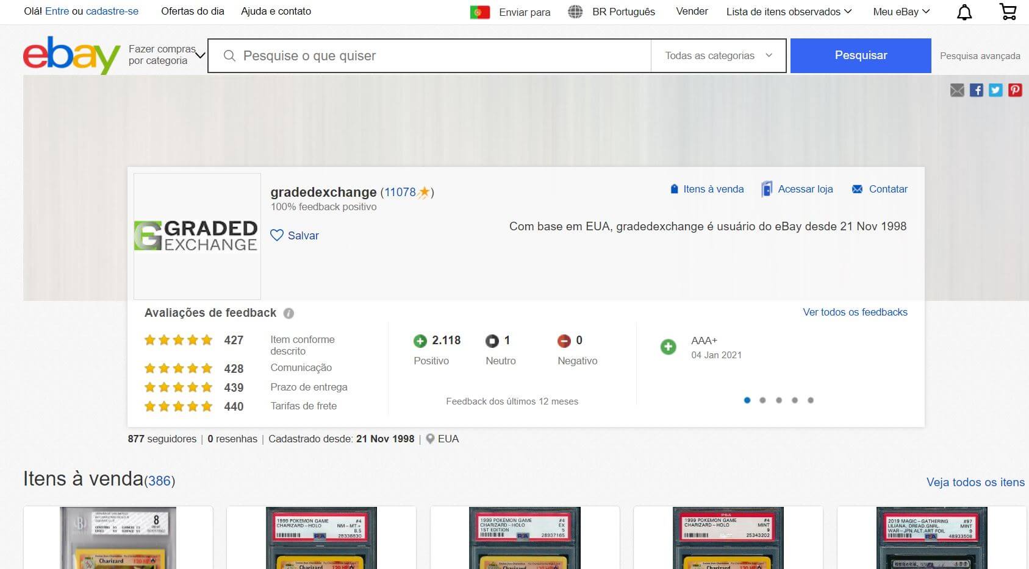
Task: Click the feedback ratings info icon
Action: coord(289,313)
